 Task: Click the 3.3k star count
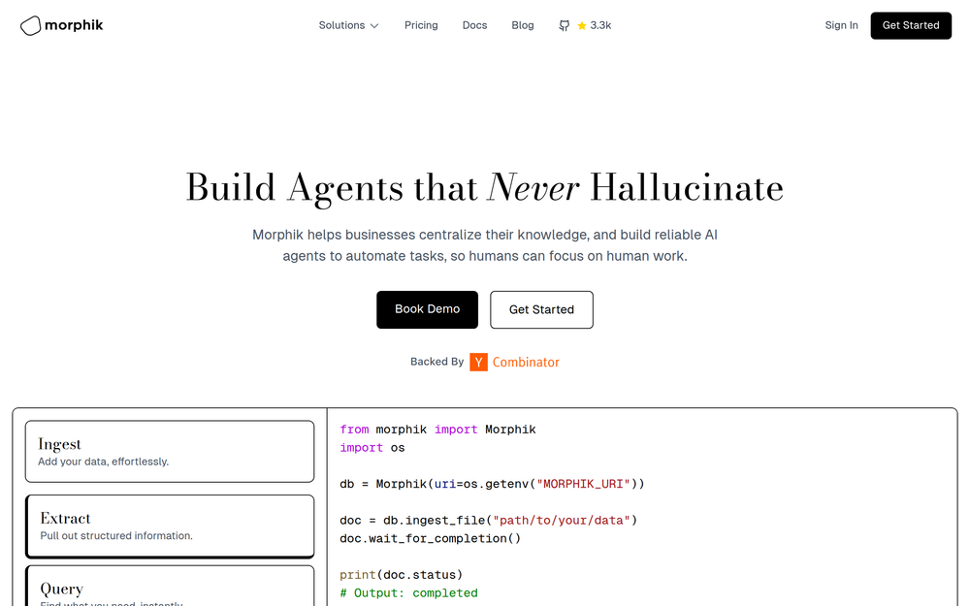click(600, 25)
